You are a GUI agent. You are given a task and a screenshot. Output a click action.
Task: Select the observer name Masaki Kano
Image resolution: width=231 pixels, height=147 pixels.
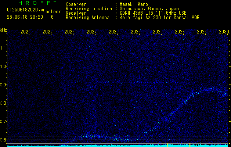(134, 4)
